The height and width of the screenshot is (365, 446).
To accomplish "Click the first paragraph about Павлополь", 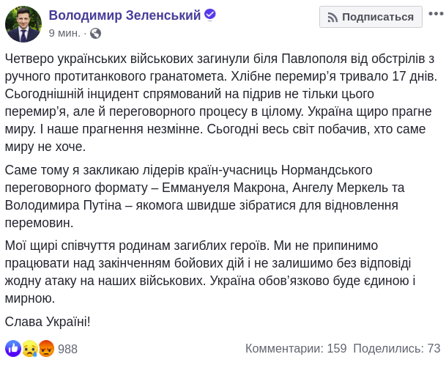I will click(220, 102).
